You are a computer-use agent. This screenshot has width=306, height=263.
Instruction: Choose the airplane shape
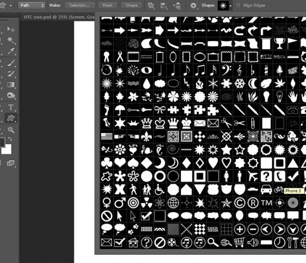pos(253,176)
